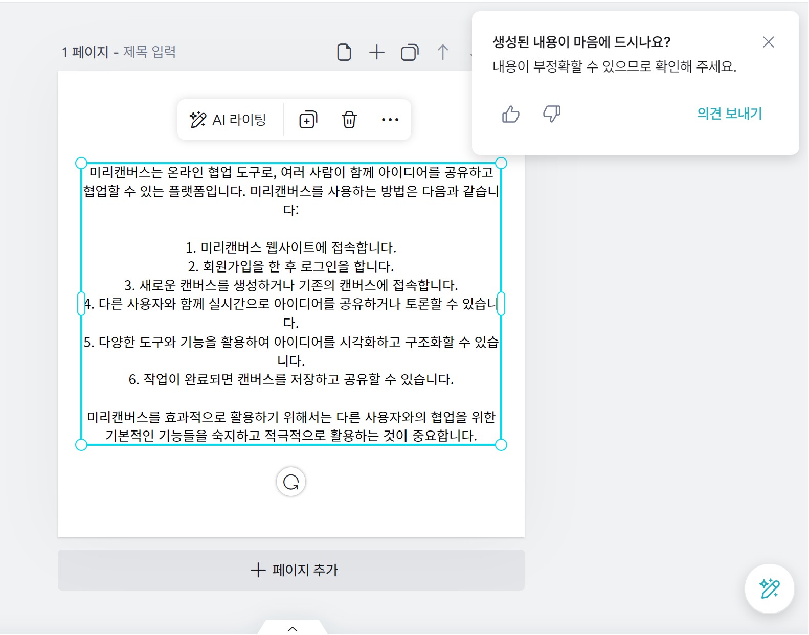This screenshot has width=809, height=635.
Task: Close the feedback popup
Action: pos(768,42)
